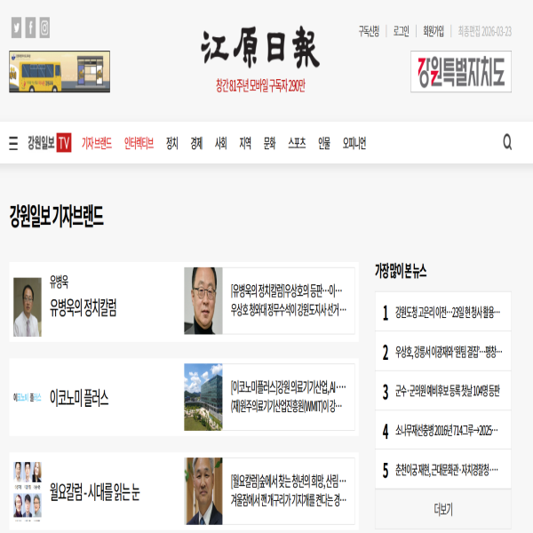
Task: Click 강원일보 기자브랜드 page heading
Action: click(57, 216)
